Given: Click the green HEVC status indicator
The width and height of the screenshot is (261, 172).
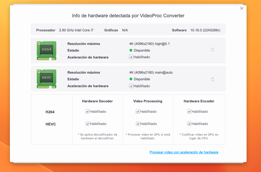Looking at the screenshot, I should tap(131, 79).
